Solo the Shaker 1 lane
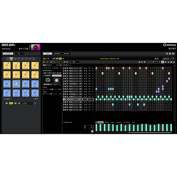This screenshot has height=177, width=177. 67,97
